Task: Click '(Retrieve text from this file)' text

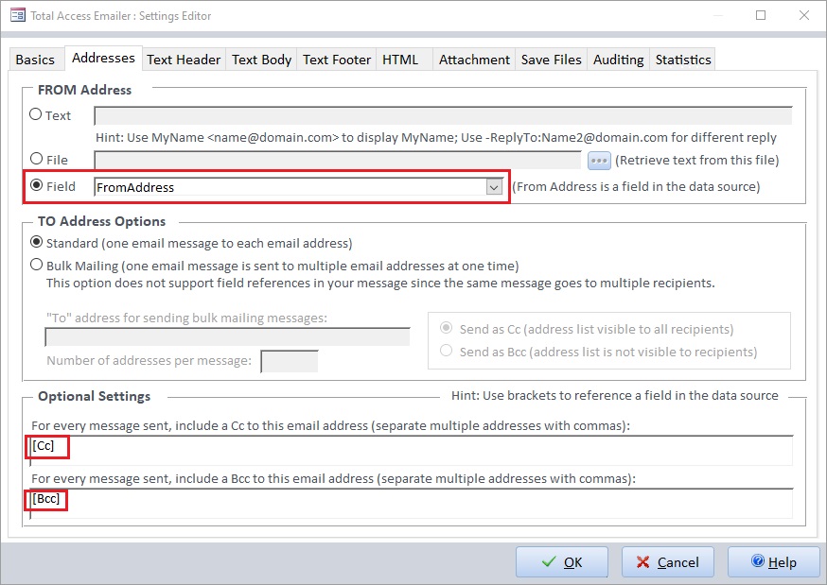Action: coord(696,160)
